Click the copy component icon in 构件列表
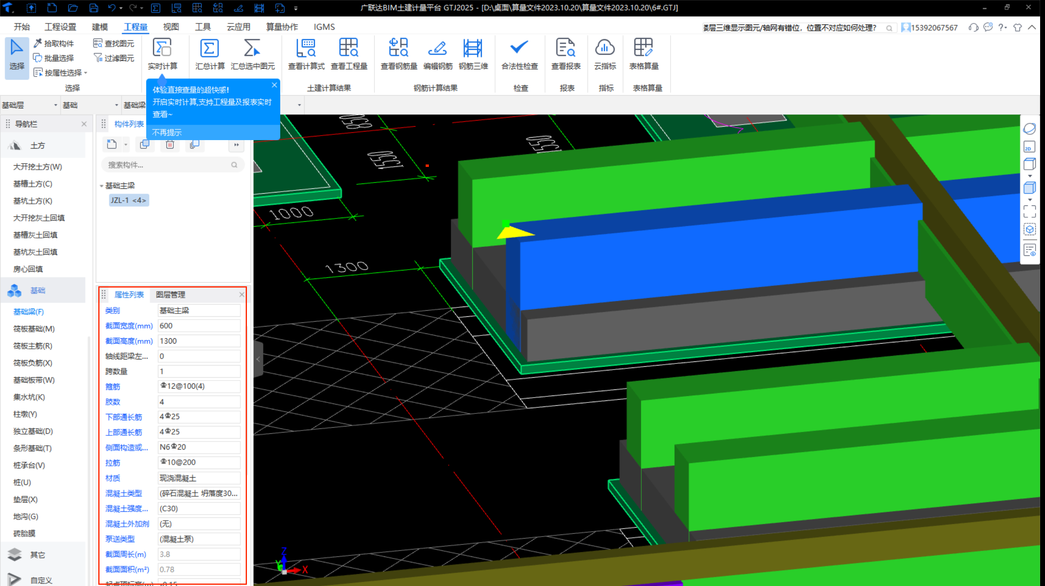 (x=145, y=144)
